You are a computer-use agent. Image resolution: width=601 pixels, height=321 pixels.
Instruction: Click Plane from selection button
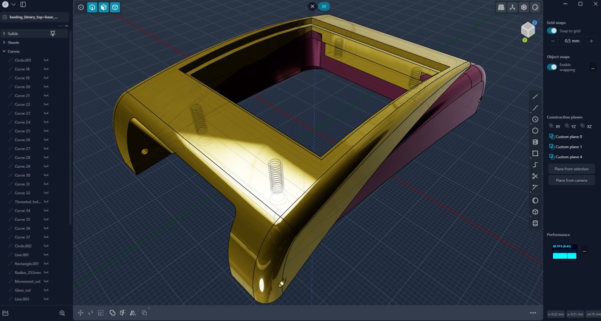(571, 169)
